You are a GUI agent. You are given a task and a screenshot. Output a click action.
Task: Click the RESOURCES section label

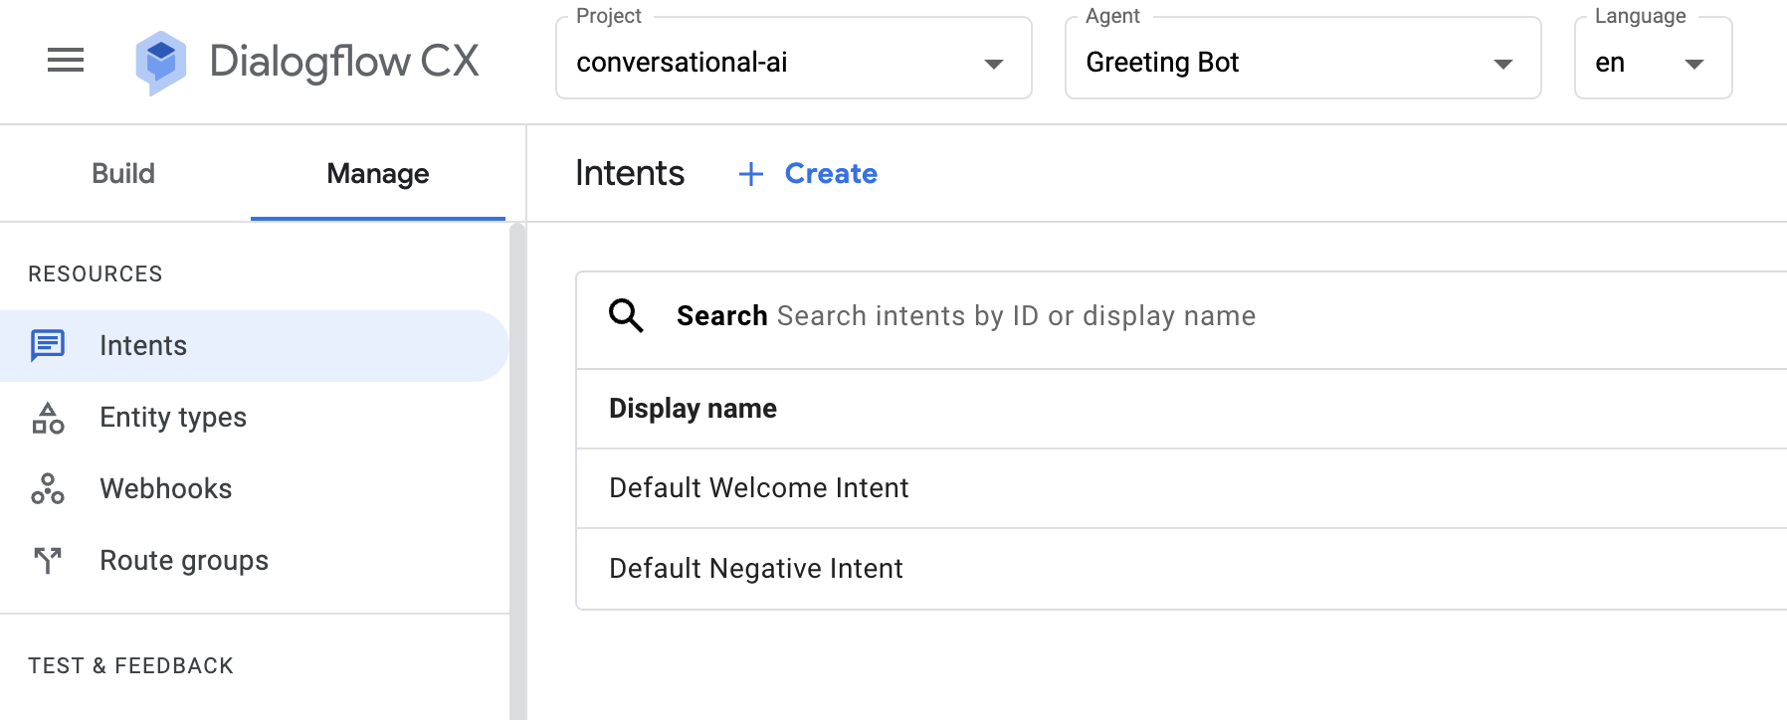96,274
